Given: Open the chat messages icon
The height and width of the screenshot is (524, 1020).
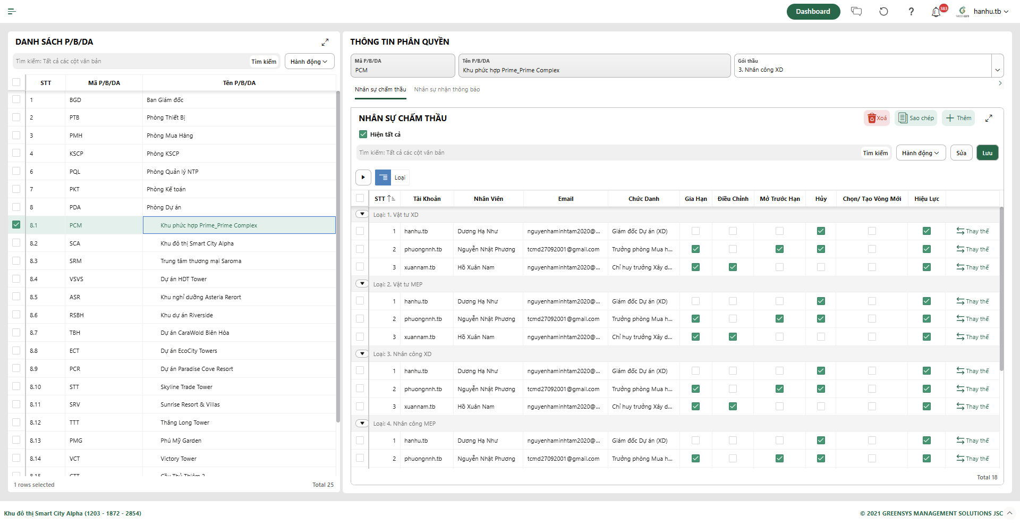Looking at the screenshot, I should click(x=856, y=11).
